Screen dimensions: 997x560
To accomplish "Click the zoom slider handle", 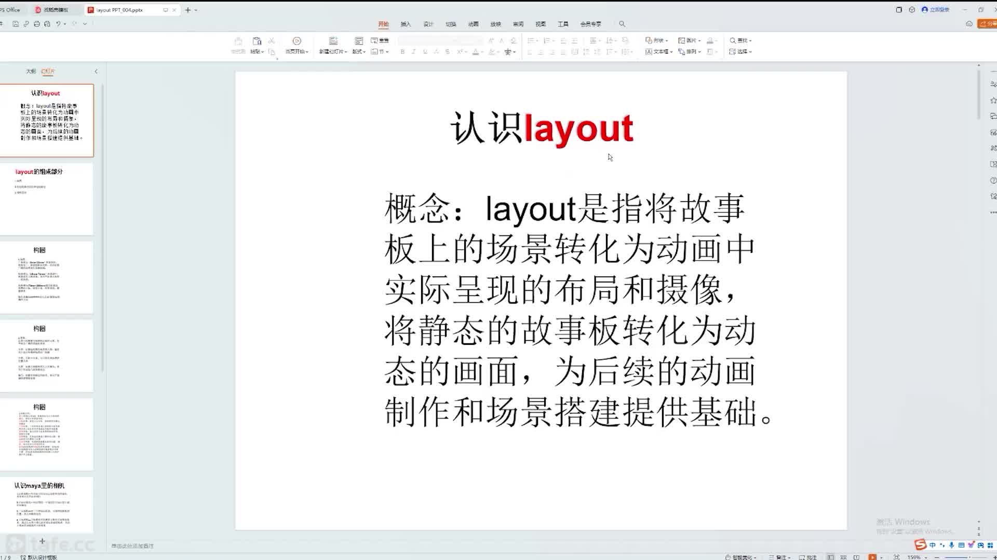I will tap(969, 557).
